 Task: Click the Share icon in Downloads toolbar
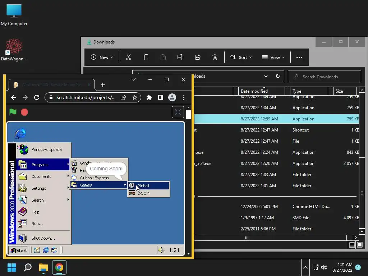tap(198, 57)
